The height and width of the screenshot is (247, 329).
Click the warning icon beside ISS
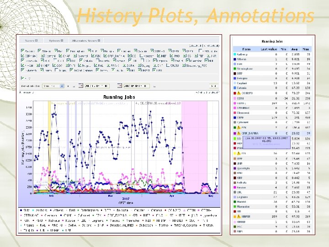pos(239,153)
